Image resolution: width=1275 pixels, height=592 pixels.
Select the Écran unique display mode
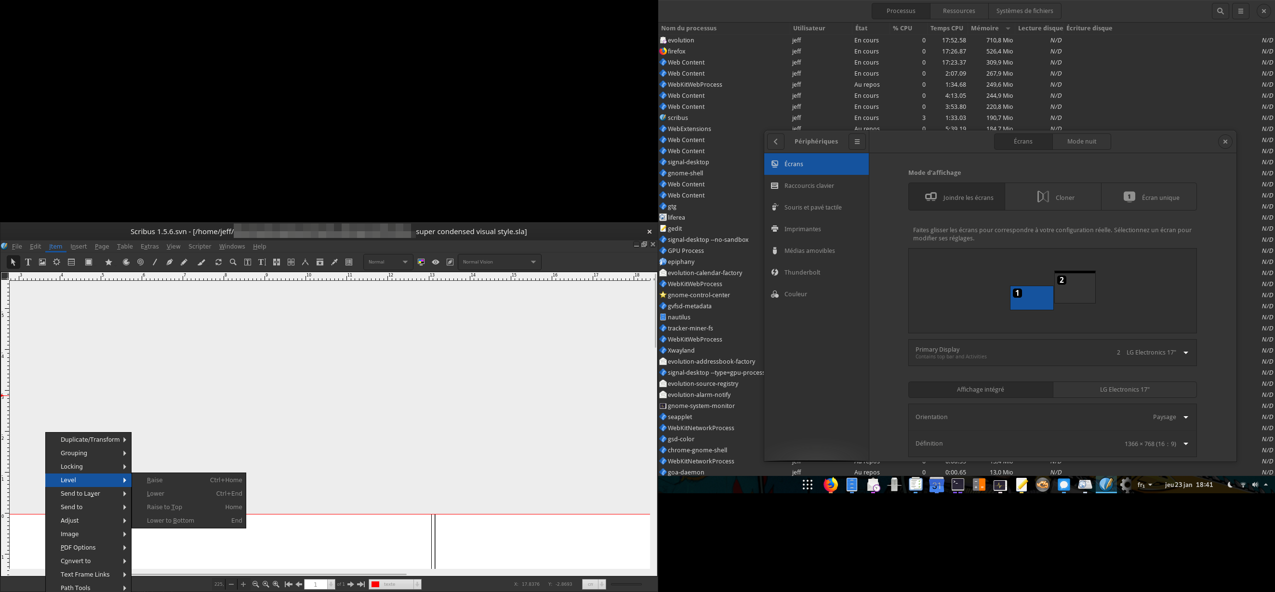click(1149, 197)
